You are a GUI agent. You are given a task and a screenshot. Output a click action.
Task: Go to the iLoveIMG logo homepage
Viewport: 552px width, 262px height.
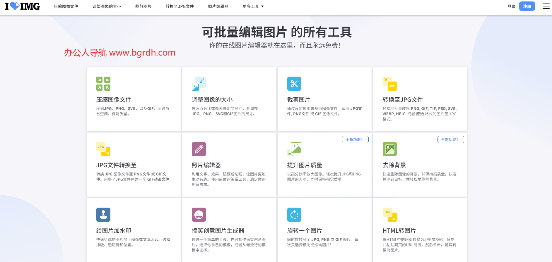click(x=23, y=6)
